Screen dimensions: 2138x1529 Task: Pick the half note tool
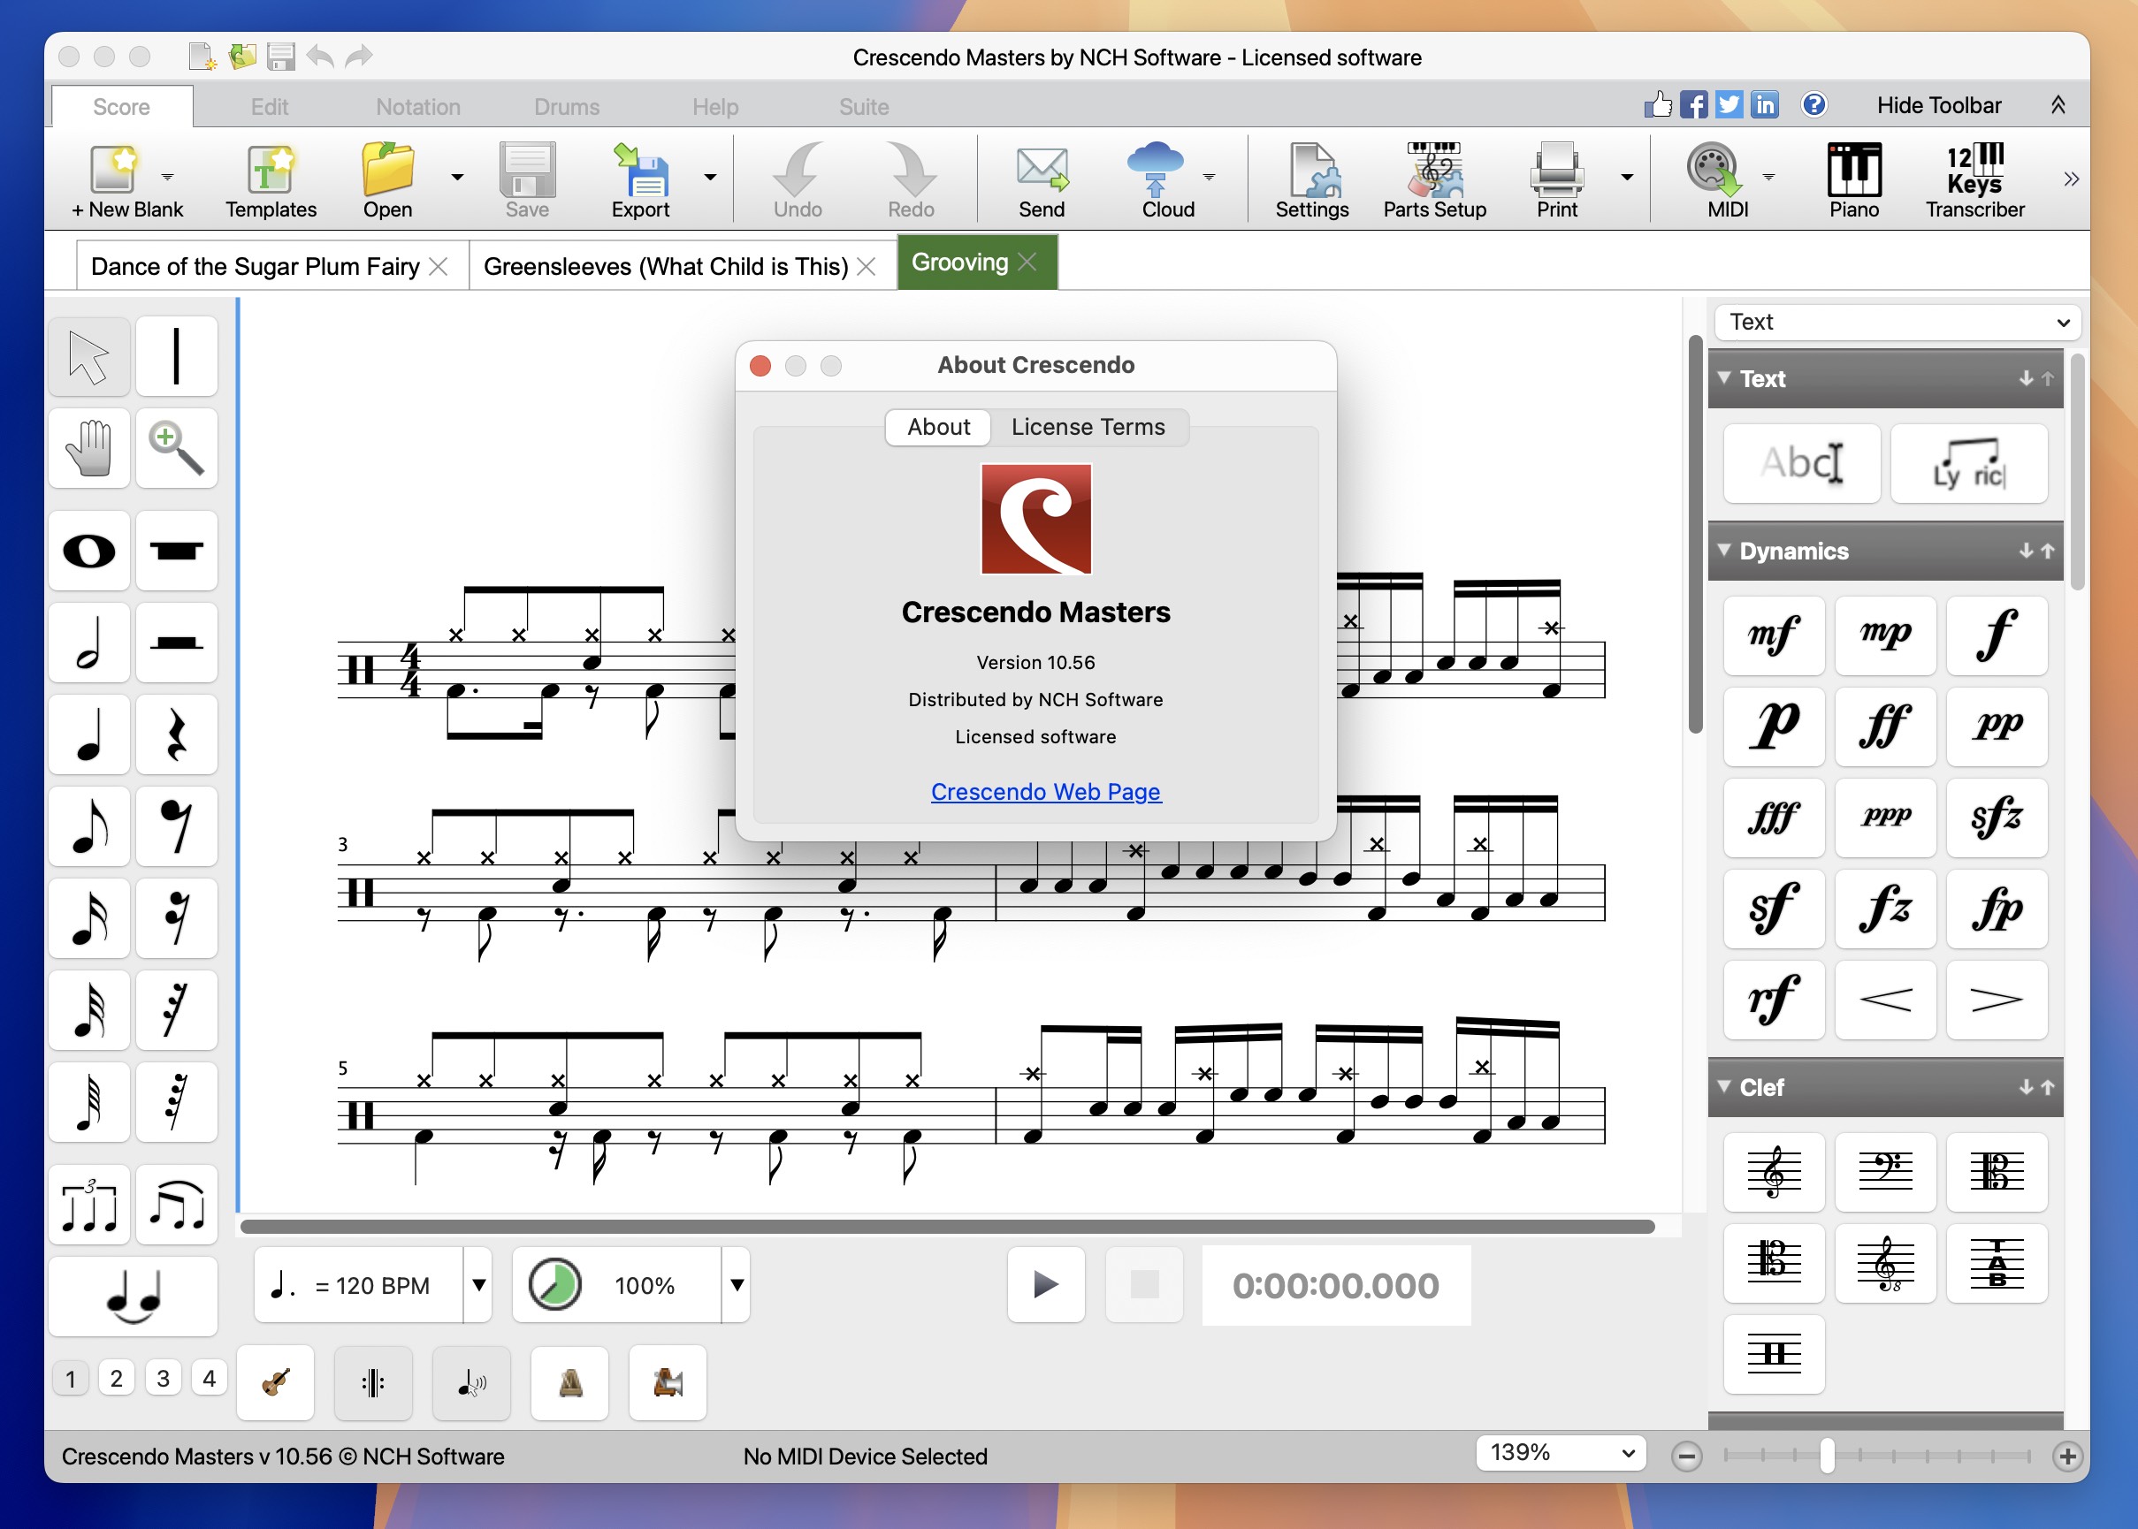coord(88,643)
